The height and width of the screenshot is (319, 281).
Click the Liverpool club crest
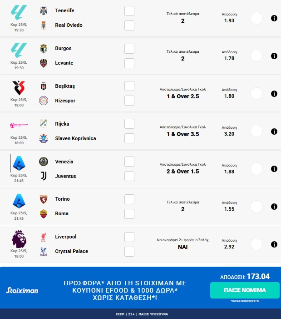point(44,237)
